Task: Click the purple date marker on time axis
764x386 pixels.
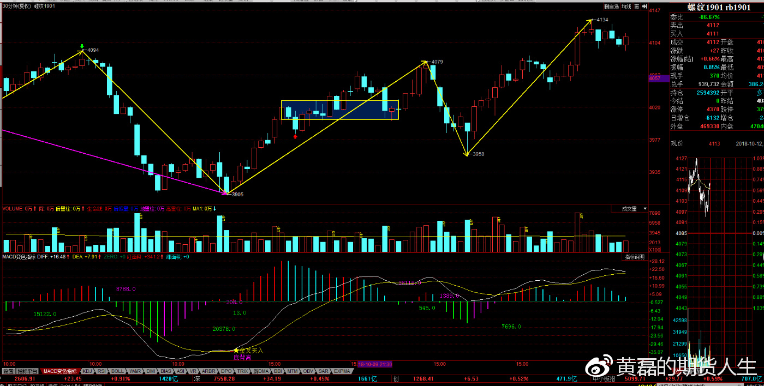Action: tap(375, 364)
